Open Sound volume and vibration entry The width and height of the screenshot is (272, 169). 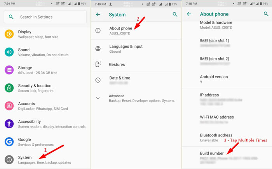pos(45,52)
